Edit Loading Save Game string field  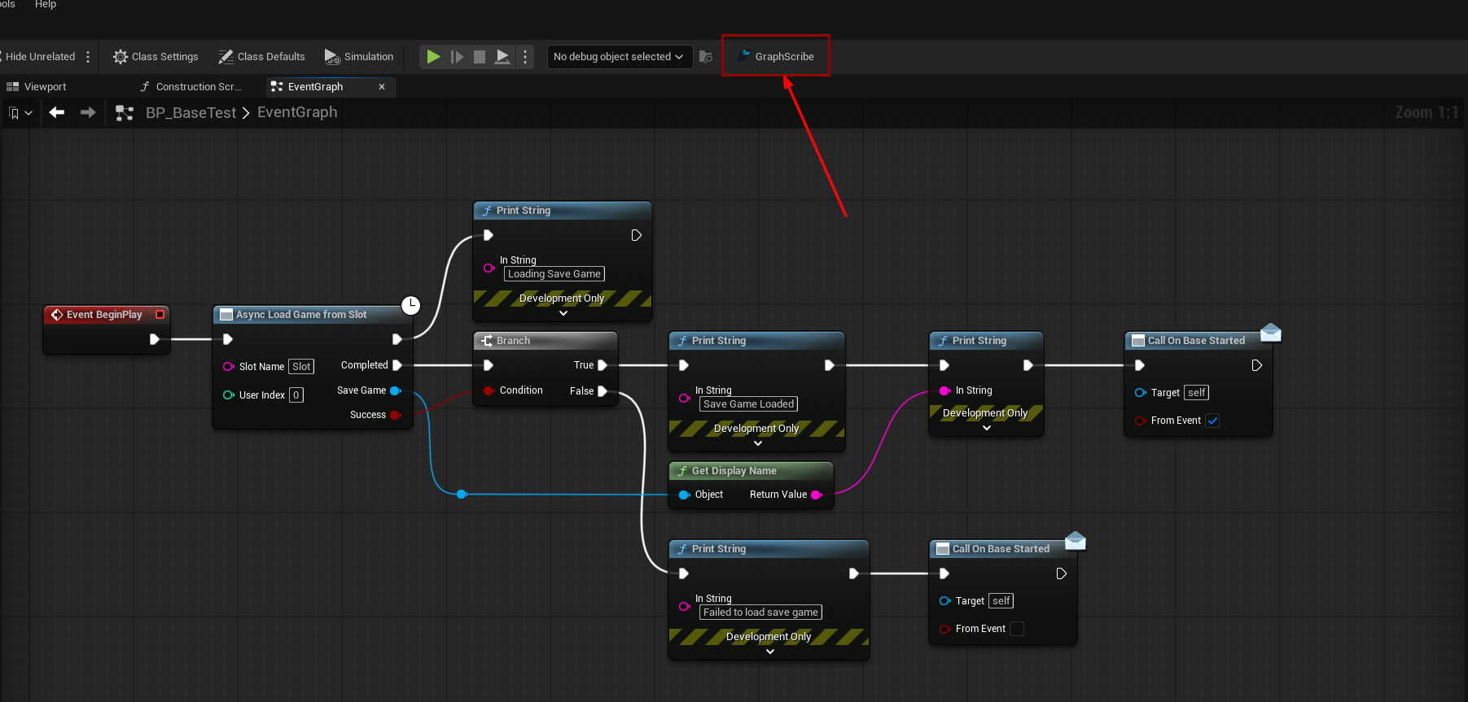point(554,274)
